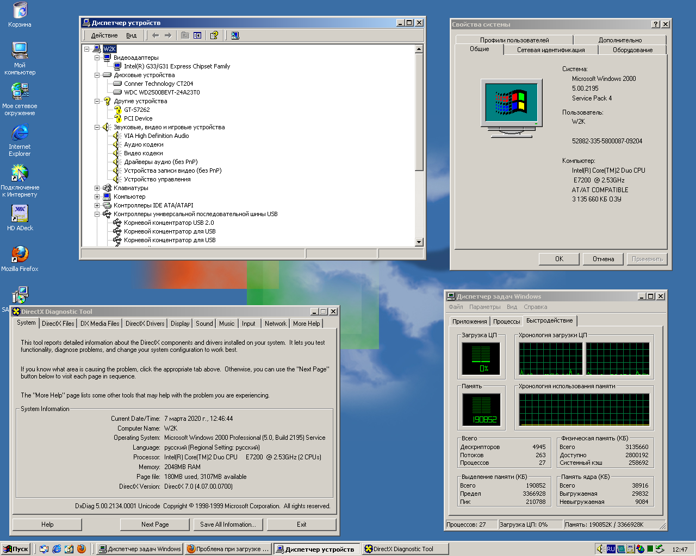696x556 pixels.
Task: Switch to the Приложения tab in Task Manager
Action: click(x=470, y=321)
